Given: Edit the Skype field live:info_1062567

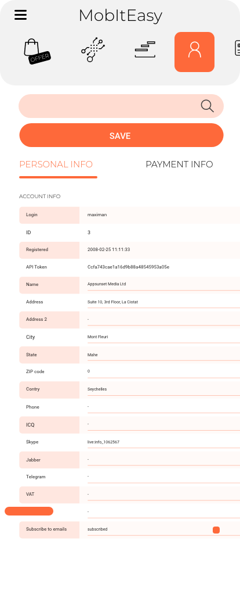Looking at the screenshot, I should pos(163,442).
